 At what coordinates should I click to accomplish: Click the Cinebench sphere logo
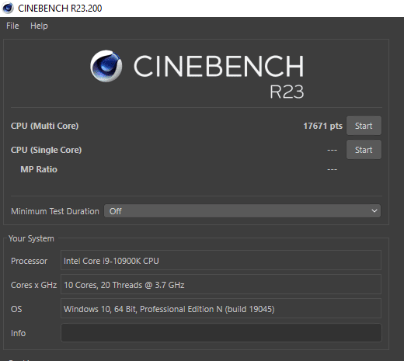[x=106, y=66]
